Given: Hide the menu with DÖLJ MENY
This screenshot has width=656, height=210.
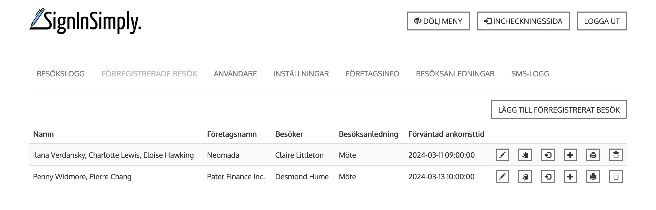Looking at the screenshot, I should pyautogui.click(x=438, y=21).
